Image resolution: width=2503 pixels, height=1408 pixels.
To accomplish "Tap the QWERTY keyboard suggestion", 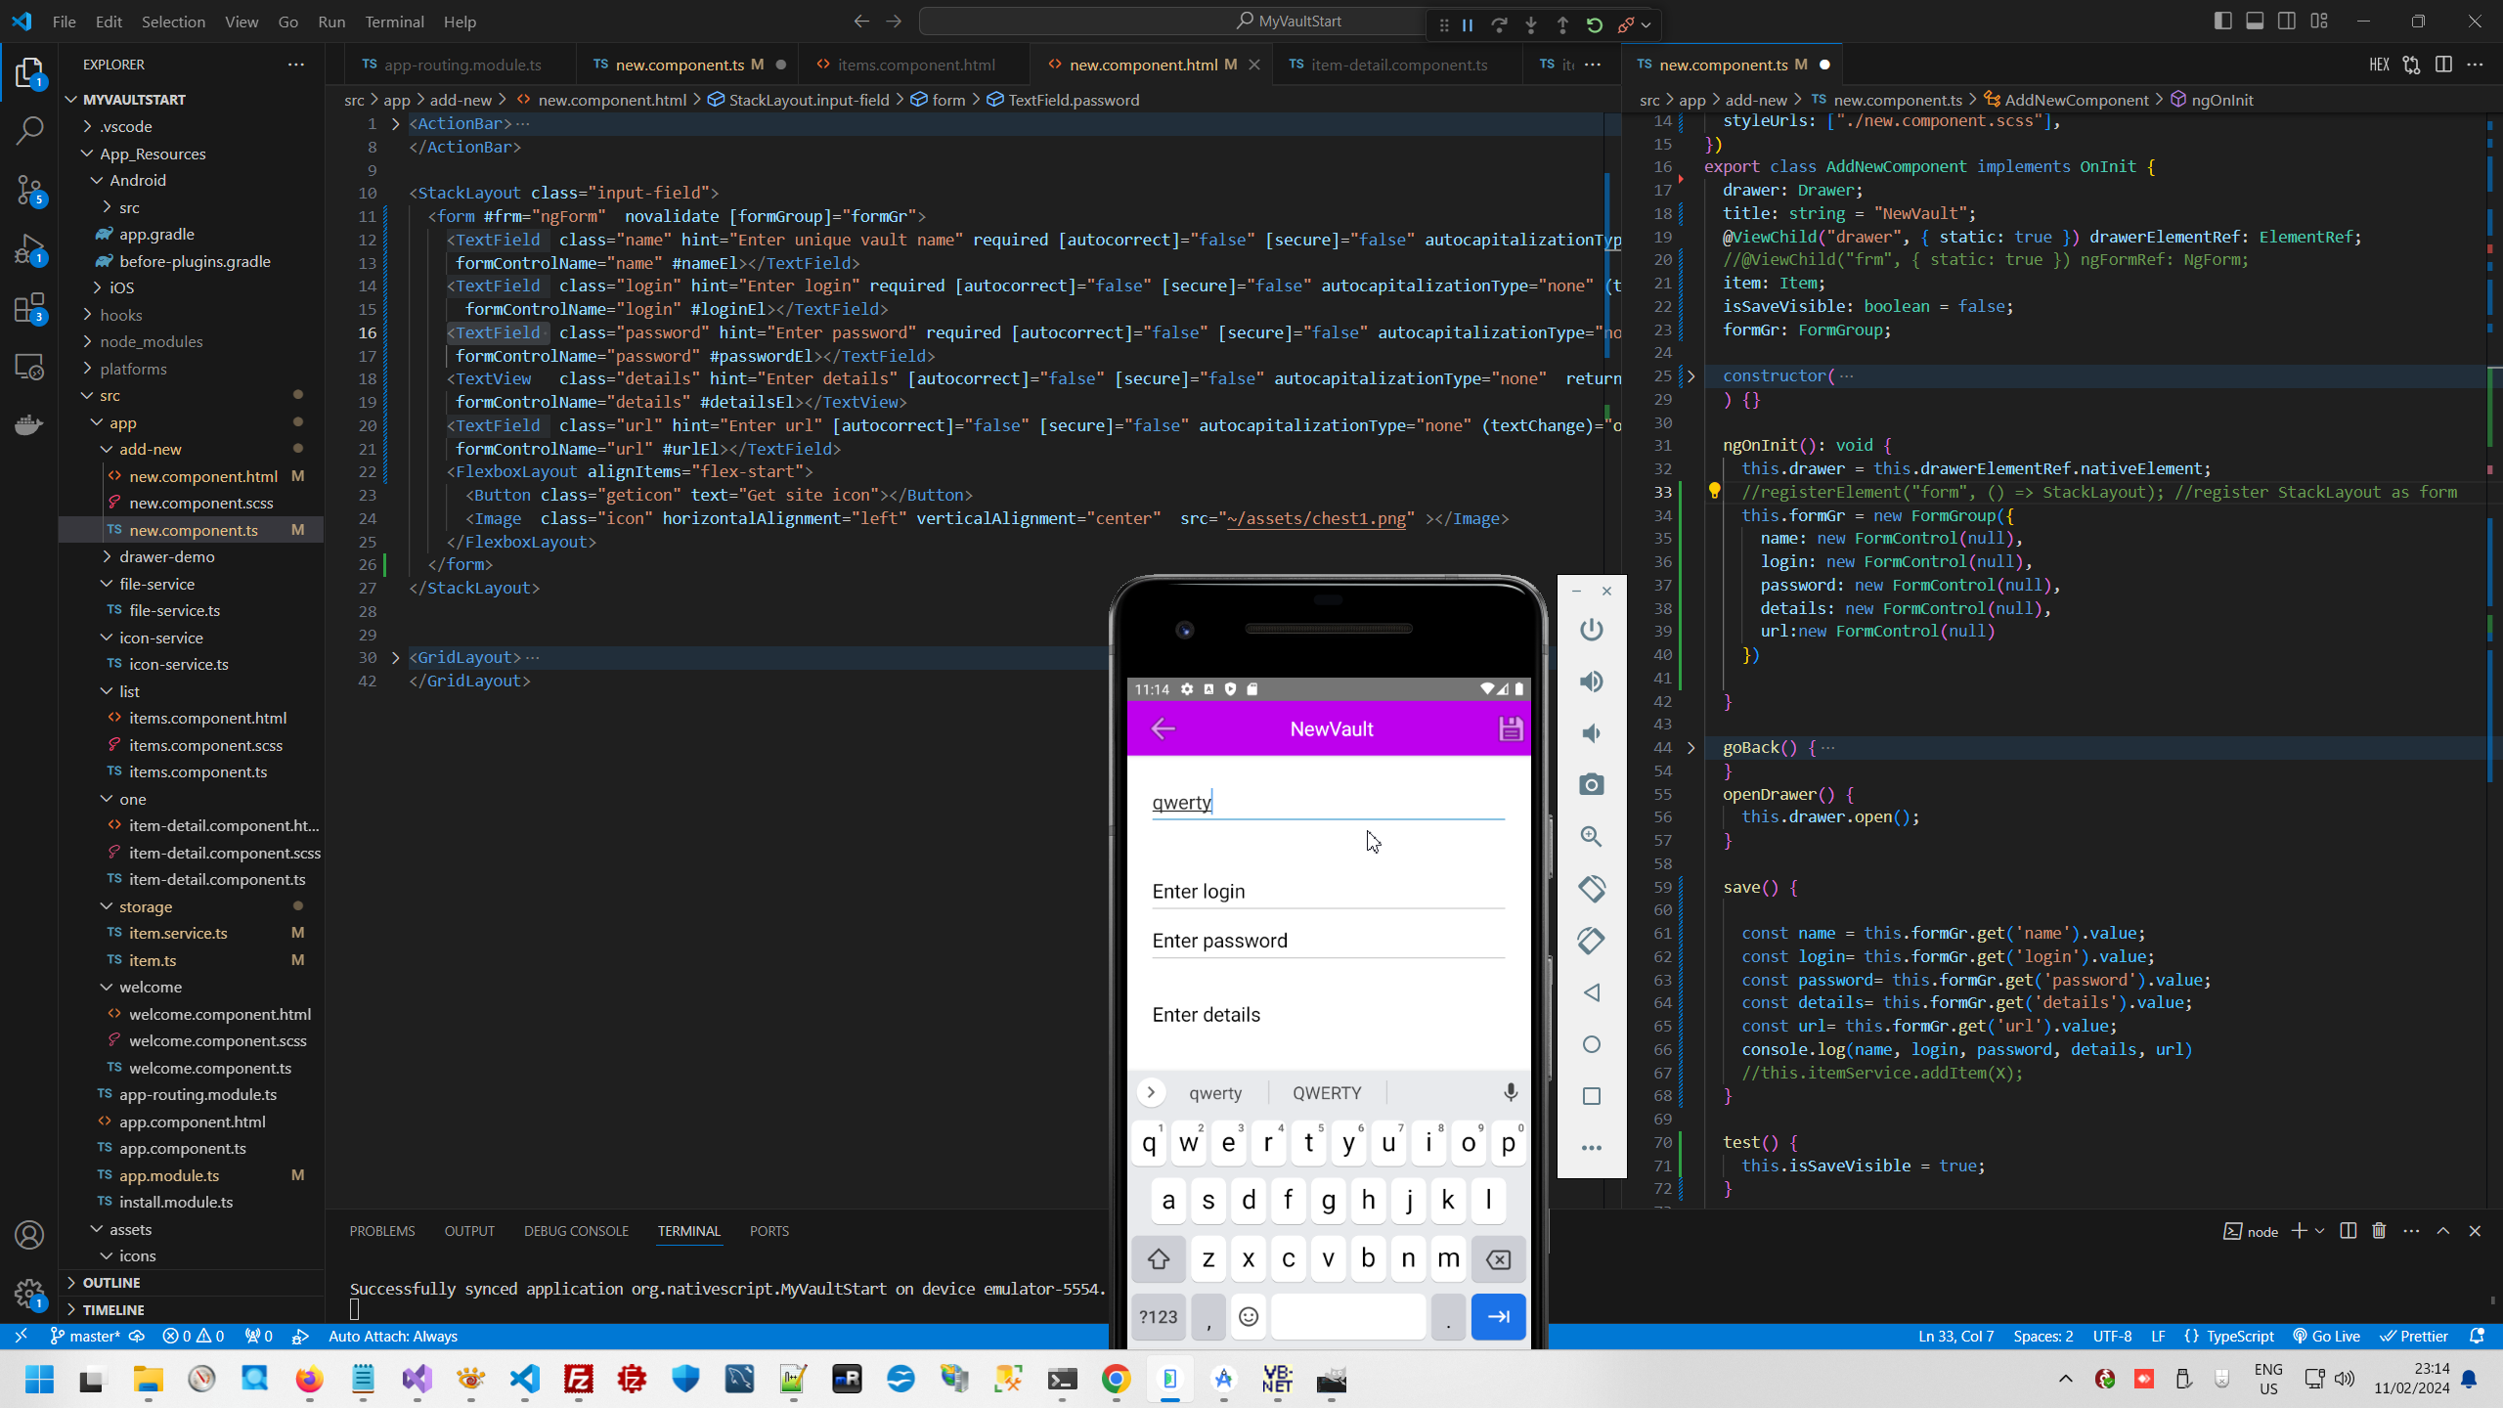I will coord(1326,1092).
